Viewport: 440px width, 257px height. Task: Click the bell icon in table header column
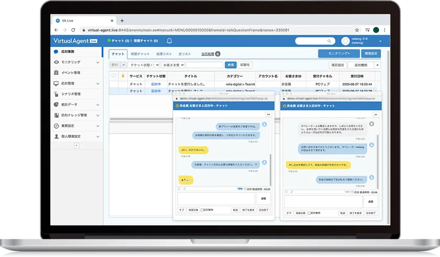tap(123, 76)
